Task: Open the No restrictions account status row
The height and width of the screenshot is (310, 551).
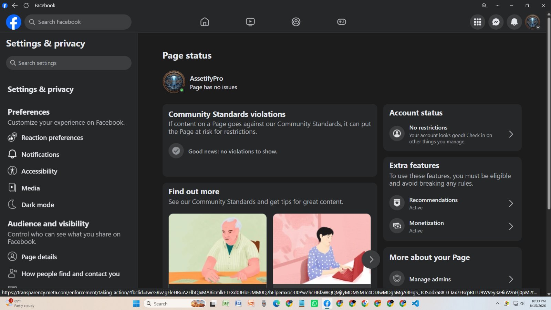Action: (452, 134)
